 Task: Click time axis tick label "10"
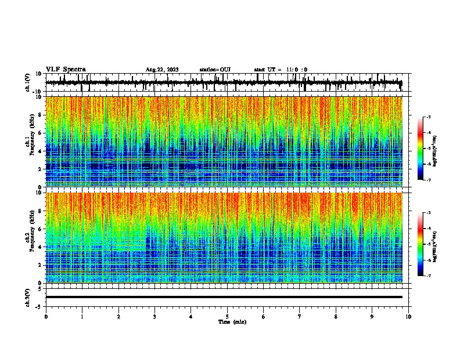408,317
